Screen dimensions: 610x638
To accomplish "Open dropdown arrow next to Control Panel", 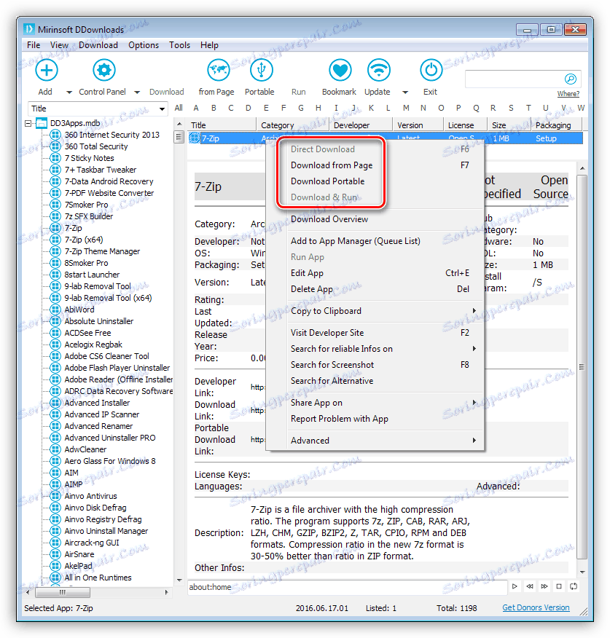I will coord(137,92).
